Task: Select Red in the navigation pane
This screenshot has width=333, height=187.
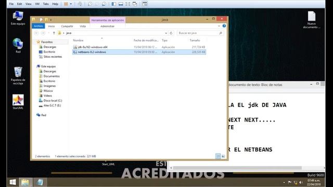Action: coord(44,115)
